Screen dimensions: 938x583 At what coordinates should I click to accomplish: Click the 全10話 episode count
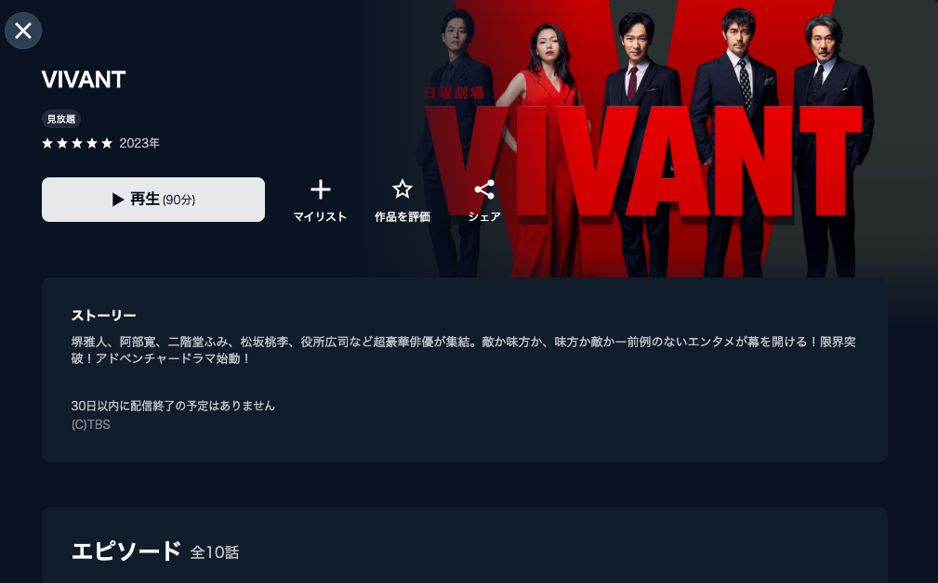pyautogui.click(x=214, y=552)
